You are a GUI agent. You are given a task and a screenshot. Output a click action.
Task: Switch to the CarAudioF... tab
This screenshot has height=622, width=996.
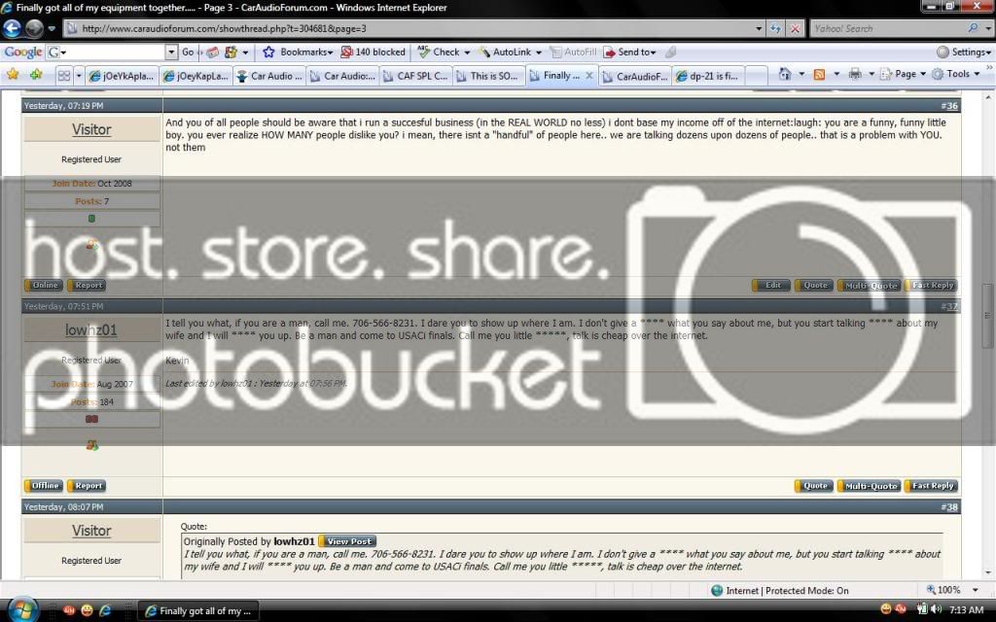coord(634,76)
